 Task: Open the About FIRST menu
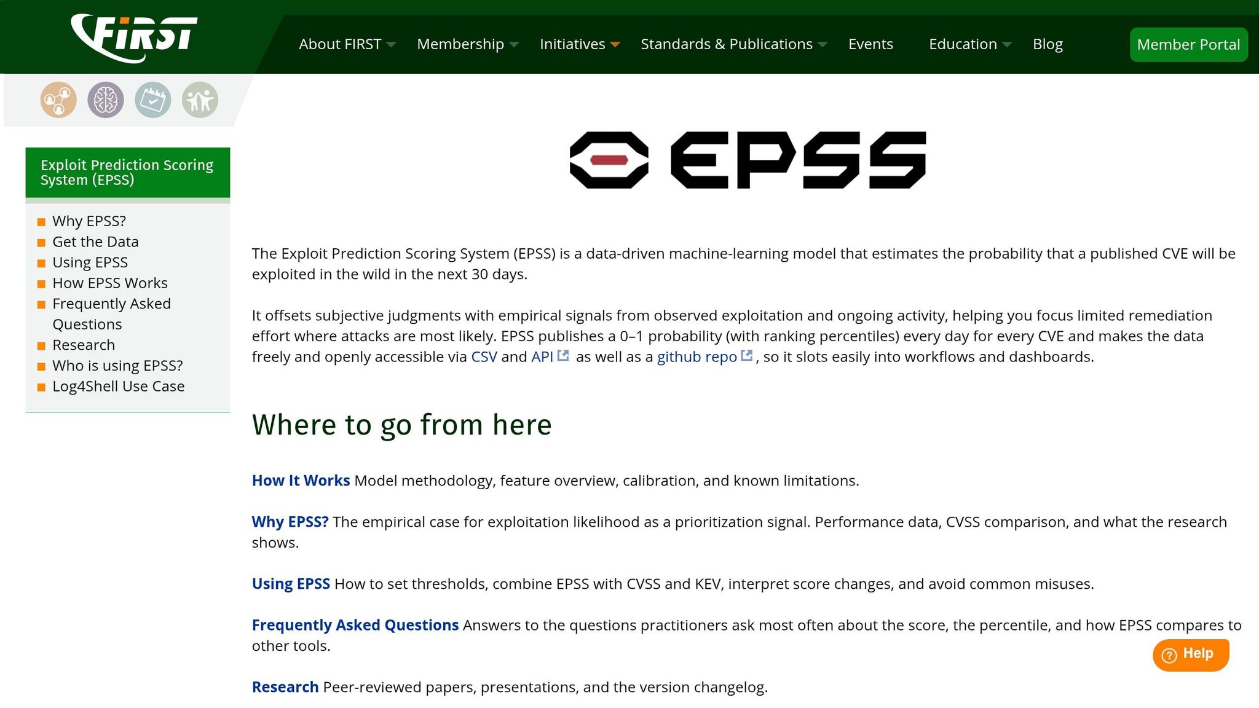click(x=340, y=44)
